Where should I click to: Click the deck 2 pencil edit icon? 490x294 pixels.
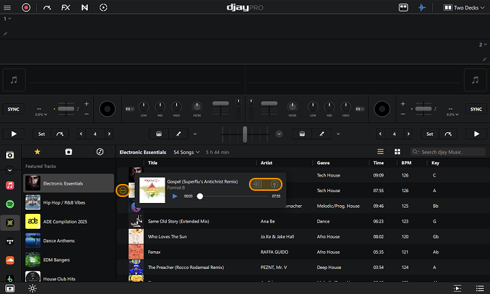coord(485,59)
